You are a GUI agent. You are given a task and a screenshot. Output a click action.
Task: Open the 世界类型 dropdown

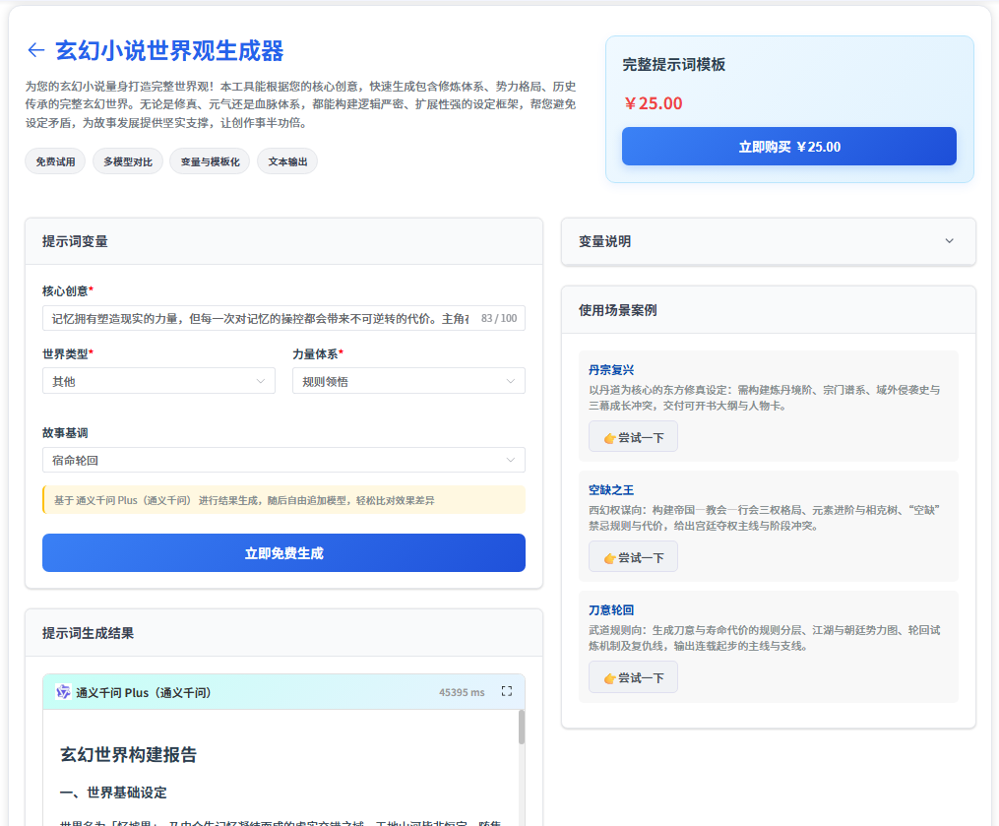tap(158, 381)
